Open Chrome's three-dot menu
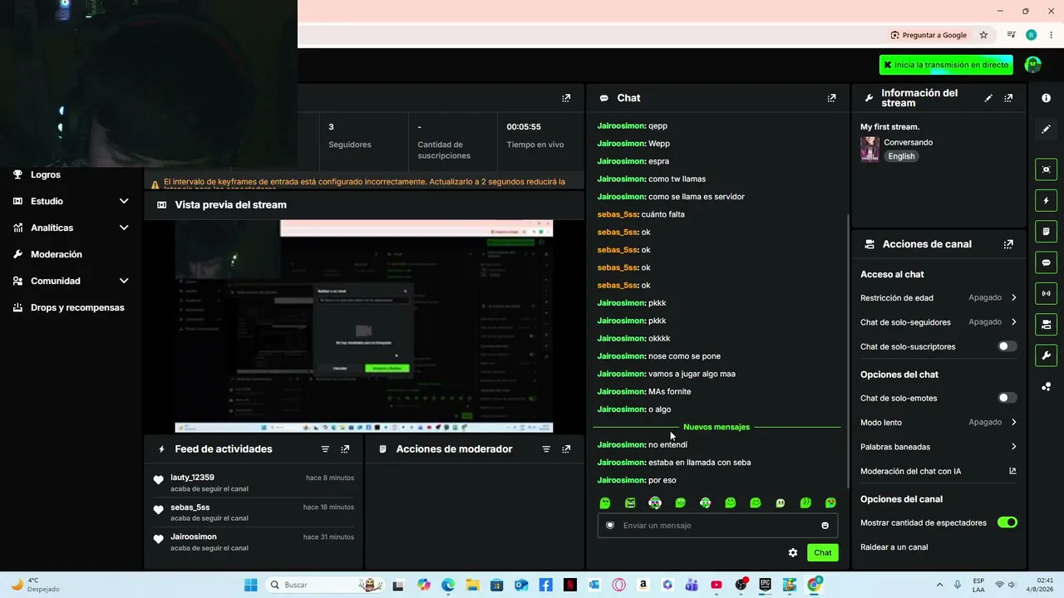Viewport: 1064px width, 598px height. [x=1051, y=35]
